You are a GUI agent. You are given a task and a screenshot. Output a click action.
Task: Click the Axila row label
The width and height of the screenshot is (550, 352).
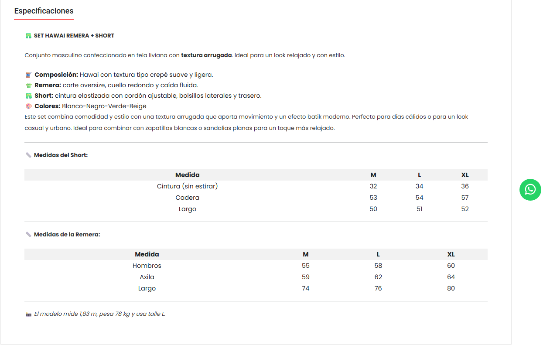coord(147,277)
